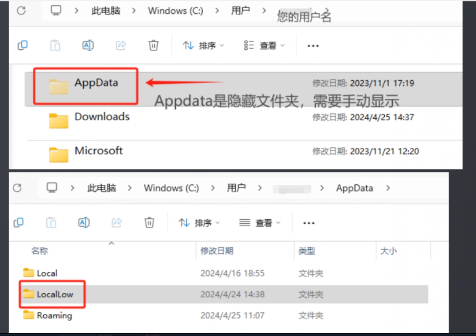
Task: Click the 修改日期 column header
Action: coord(217,251)
